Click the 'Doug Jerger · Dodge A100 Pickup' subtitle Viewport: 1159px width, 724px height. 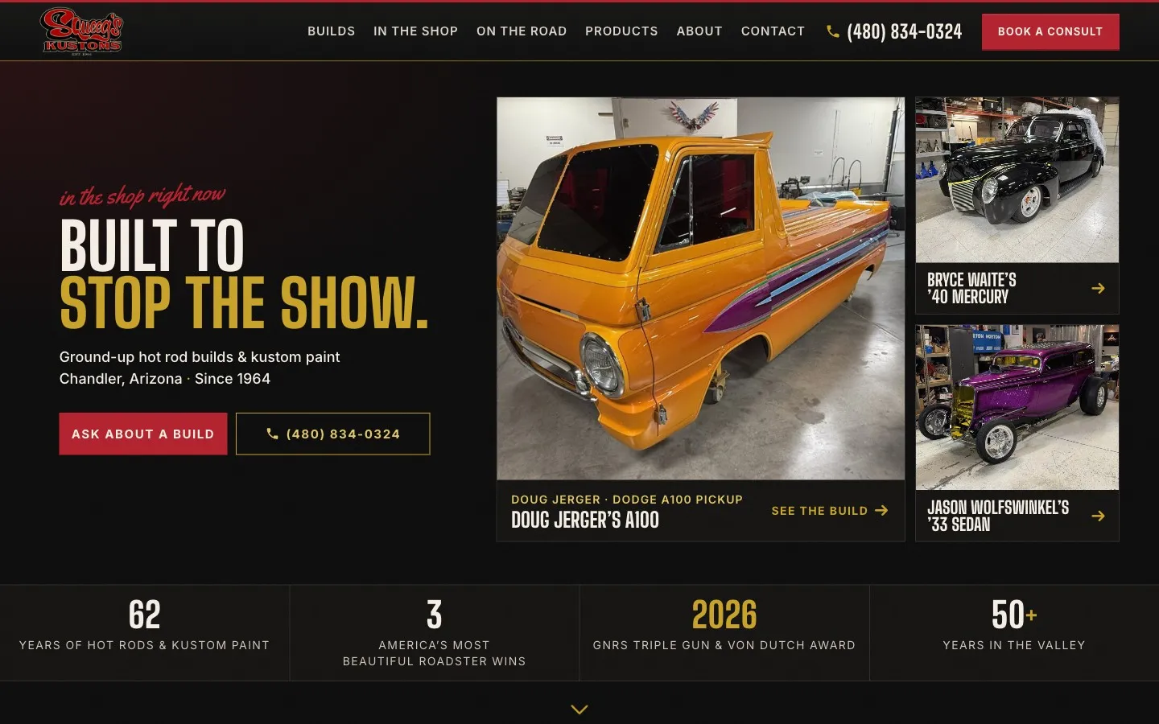(627, 500)
